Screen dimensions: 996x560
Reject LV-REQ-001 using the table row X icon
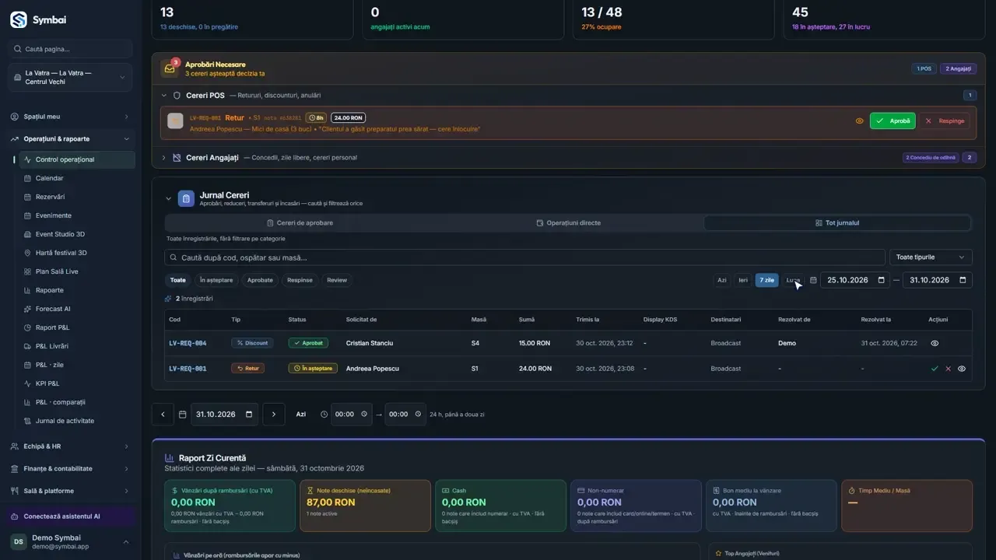(948, 369)
